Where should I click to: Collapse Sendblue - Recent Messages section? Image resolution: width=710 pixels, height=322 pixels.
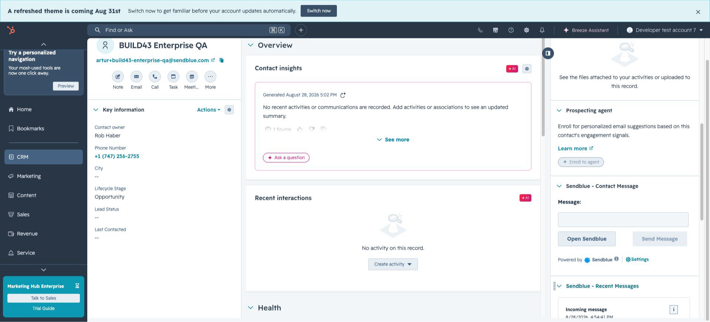[x=559, y=286]
